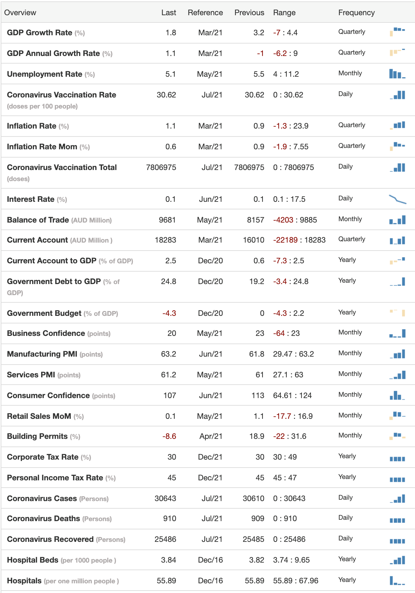Viewport: 415px width, 593px height.
Task: Open the GDP Annual Growth Rate link
Action: (x=53, y=53)
